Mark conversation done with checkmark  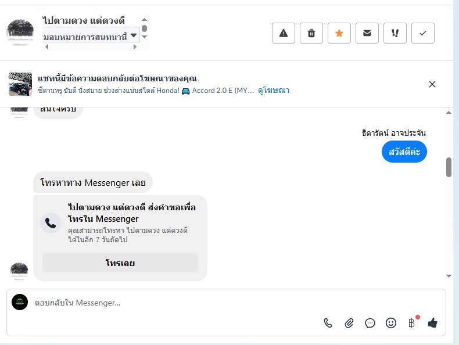pyautogui.click(x=423, y=33)
